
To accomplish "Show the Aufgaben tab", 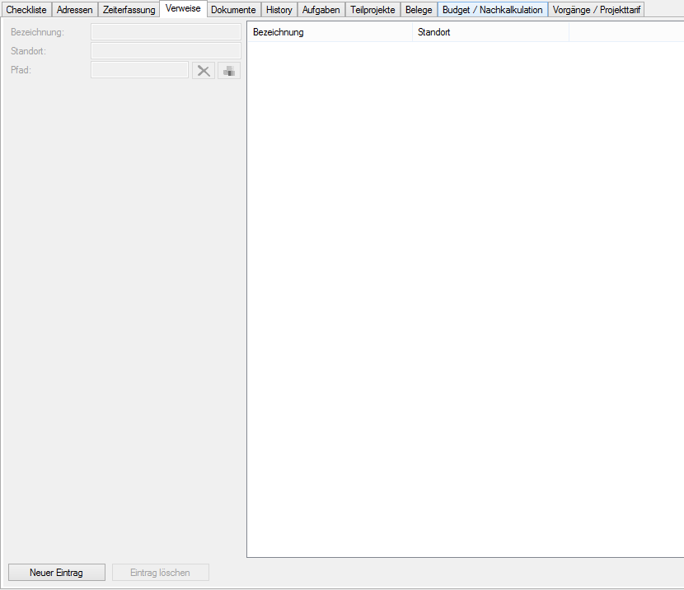I will pos(321,10).
